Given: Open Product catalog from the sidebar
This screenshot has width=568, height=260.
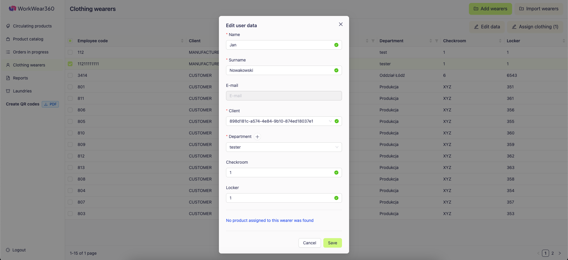Looking at the screenshot, I should point(28,39).
